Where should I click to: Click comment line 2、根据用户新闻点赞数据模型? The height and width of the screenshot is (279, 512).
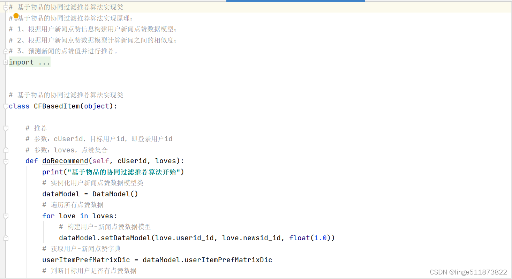(x=93, y=40)
